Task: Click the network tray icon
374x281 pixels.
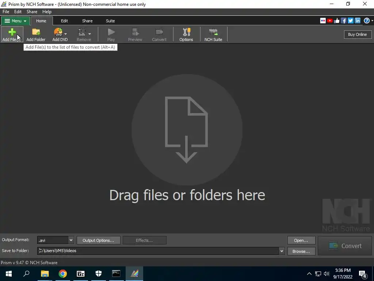Action: [x=318, y=274]
